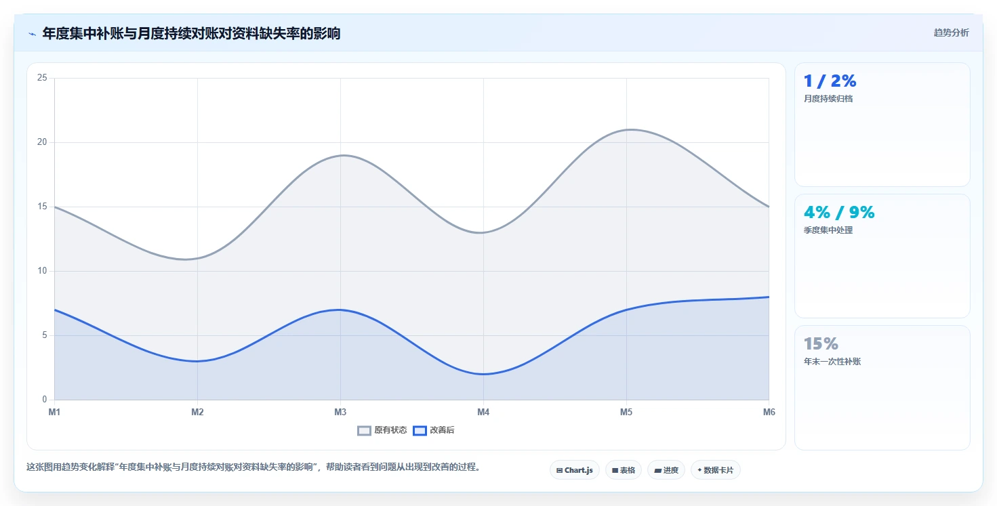The image size is (997, 506).
Task: Click the M3 x-axis label
Action: 340,412
